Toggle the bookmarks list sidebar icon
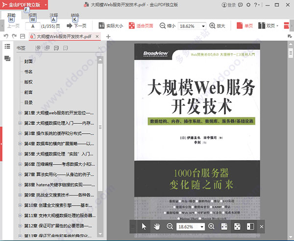 pyautogui.click(x=7, y=46)
